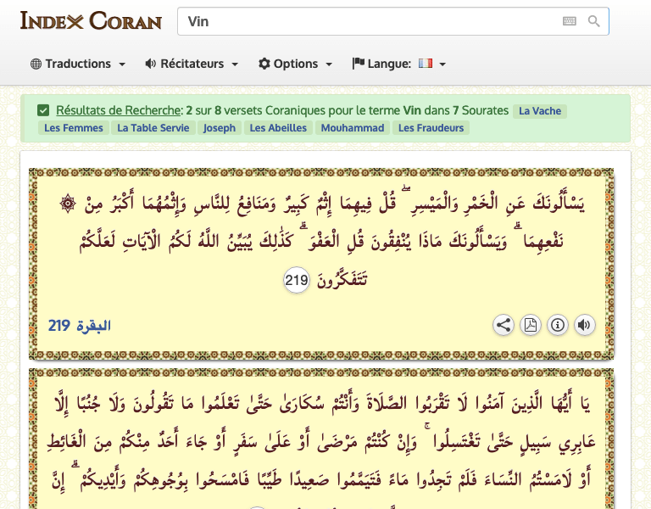Open the Langue selector with French flag
The width and height of the screenshot is (651, 509).
coord(399,64)
